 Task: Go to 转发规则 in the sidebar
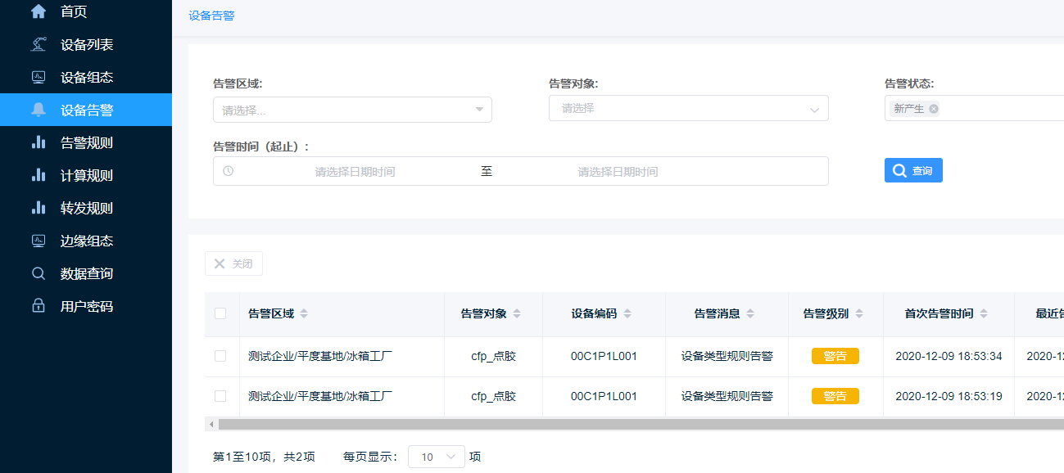coord(87,208)
